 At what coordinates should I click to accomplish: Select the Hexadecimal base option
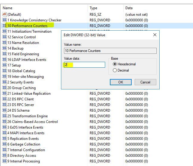tap(124, 64)
